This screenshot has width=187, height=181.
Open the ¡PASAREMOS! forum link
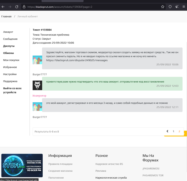151,169
